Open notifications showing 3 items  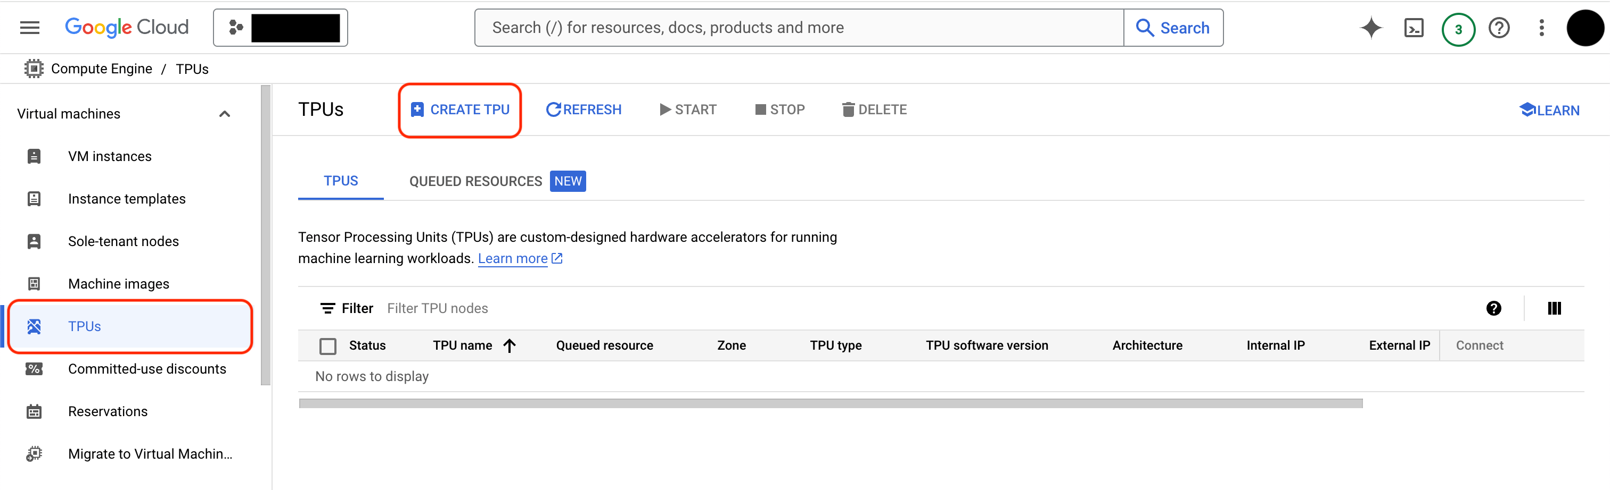tap(1458, 27)
